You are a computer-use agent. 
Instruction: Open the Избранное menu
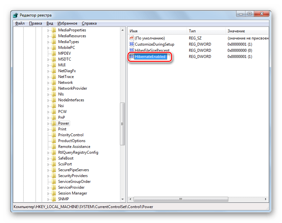(68, 23)
